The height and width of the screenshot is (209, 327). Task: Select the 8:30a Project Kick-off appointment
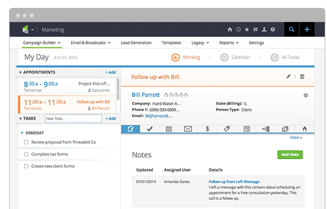[x=67, y=87]
